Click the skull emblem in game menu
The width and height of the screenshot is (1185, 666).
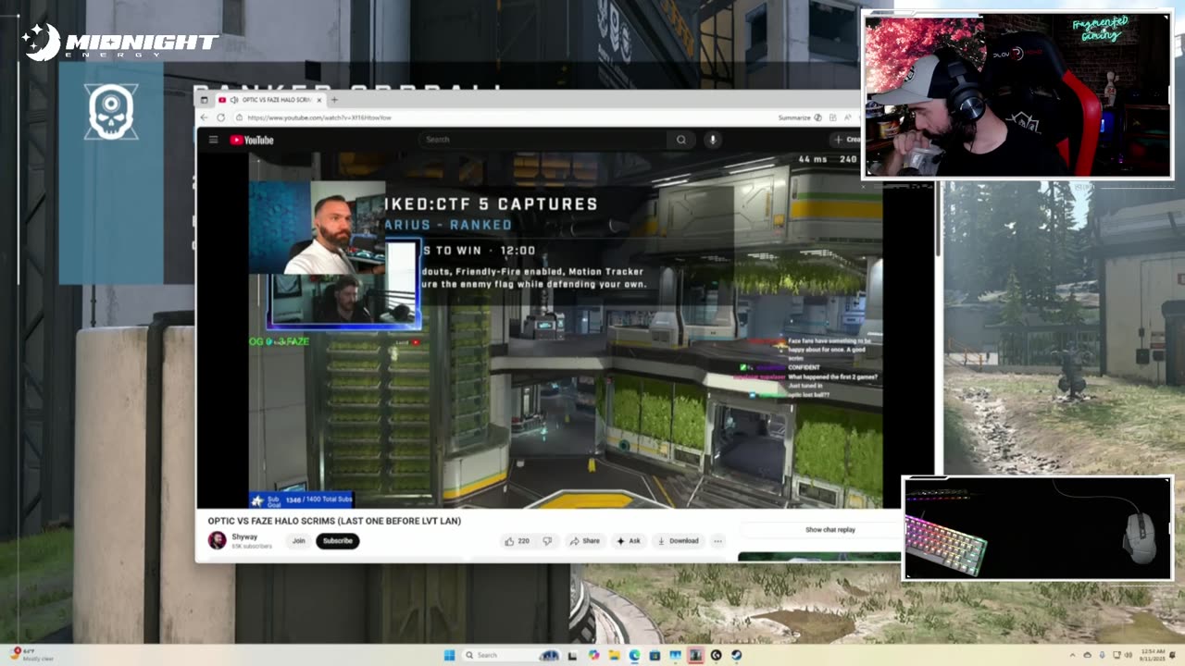coord(111,112)
